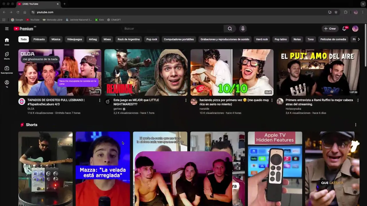The width and height of the screenshot is (367, 206).
Task: Open options menu for TAPADOS DE GHOSTEO video
Action: pos(100,100)
